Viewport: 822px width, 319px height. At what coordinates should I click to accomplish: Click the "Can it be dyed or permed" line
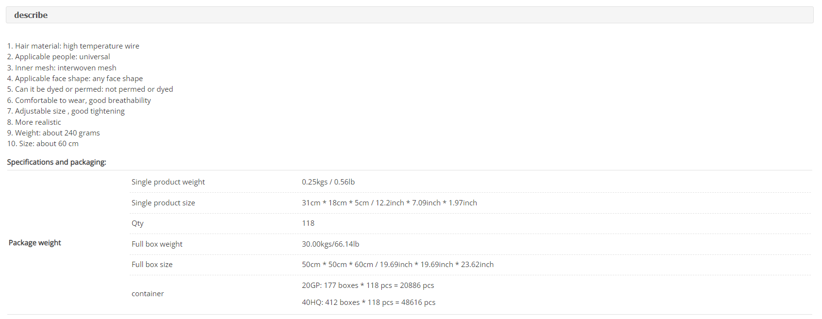point(90,89)
